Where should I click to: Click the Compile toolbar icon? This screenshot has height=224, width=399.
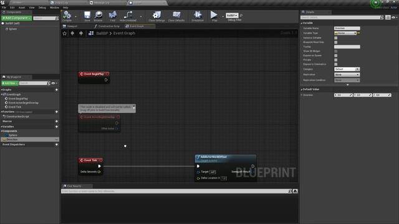pyautogui.click(x=67, y=16)
